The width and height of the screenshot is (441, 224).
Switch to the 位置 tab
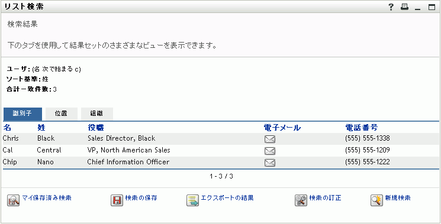pos(61,113)
